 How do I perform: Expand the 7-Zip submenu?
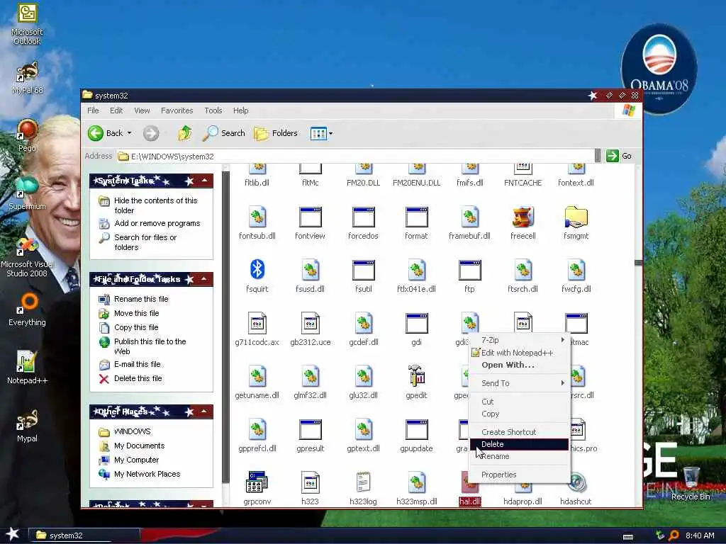519,340
